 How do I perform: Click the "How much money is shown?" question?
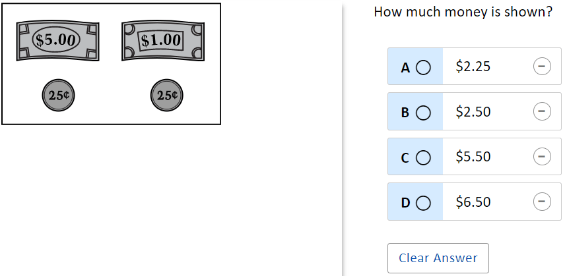[x=463, y=12]
